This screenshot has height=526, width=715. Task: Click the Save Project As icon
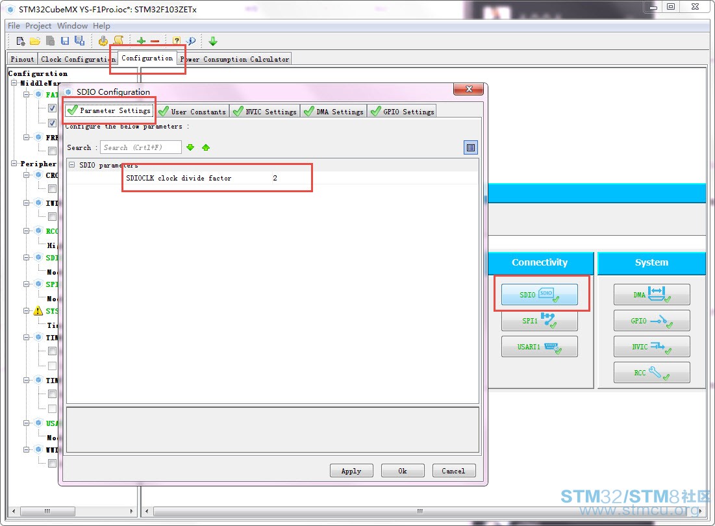[x=79, y=41]
